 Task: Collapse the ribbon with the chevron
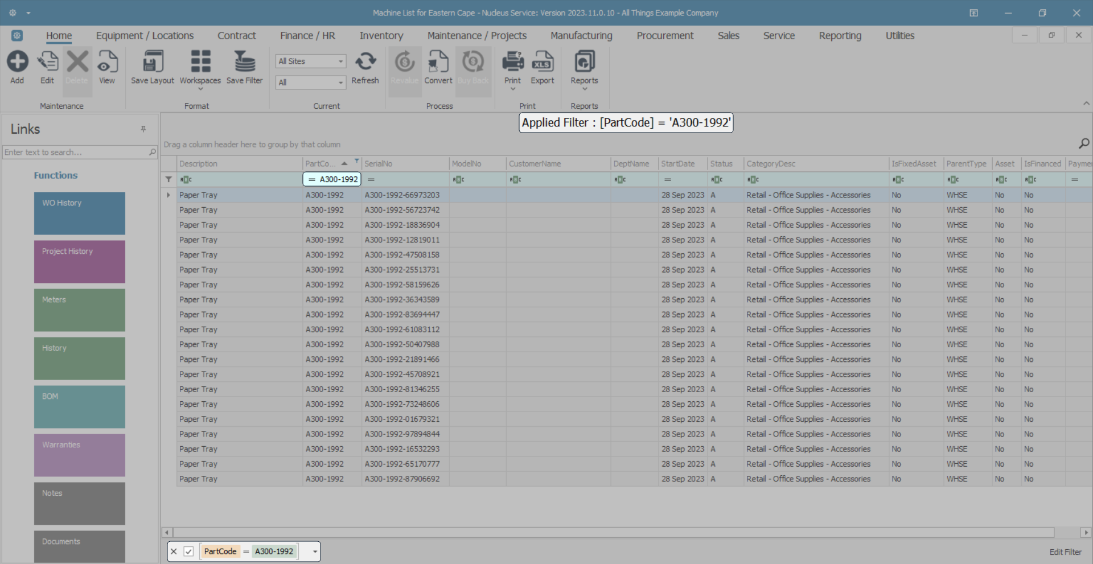click(1086, 104)
